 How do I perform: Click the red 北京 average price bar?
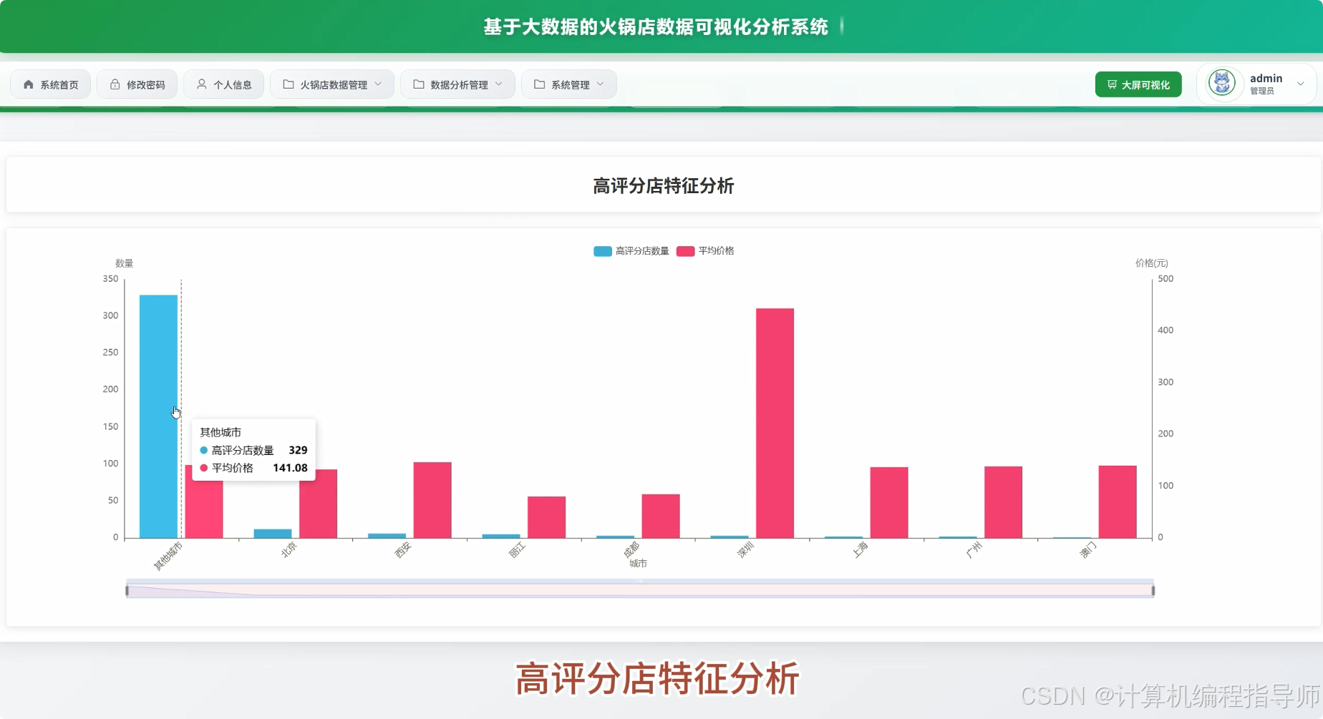[319, 504]
